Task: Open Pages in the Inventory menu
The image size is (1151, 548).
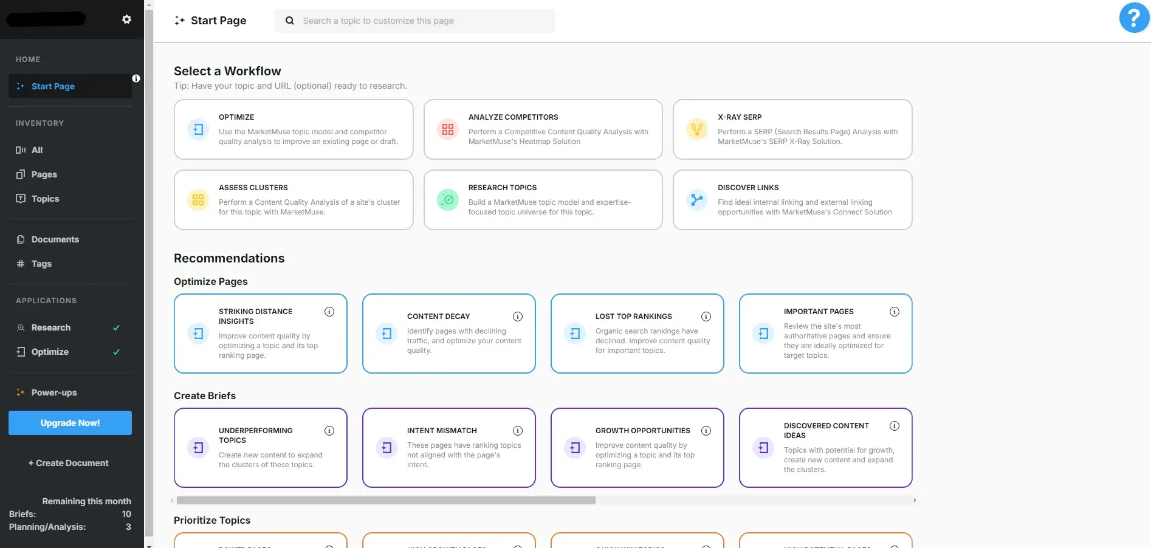Action: coord(44,174)
